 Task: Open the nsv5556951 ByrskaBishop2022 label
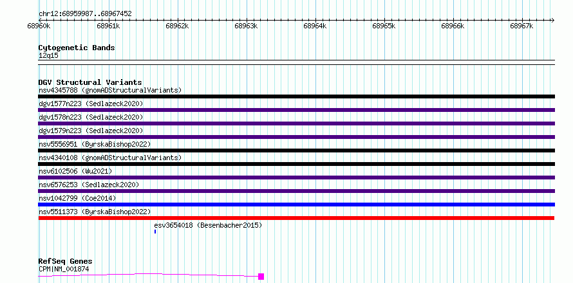95,144
